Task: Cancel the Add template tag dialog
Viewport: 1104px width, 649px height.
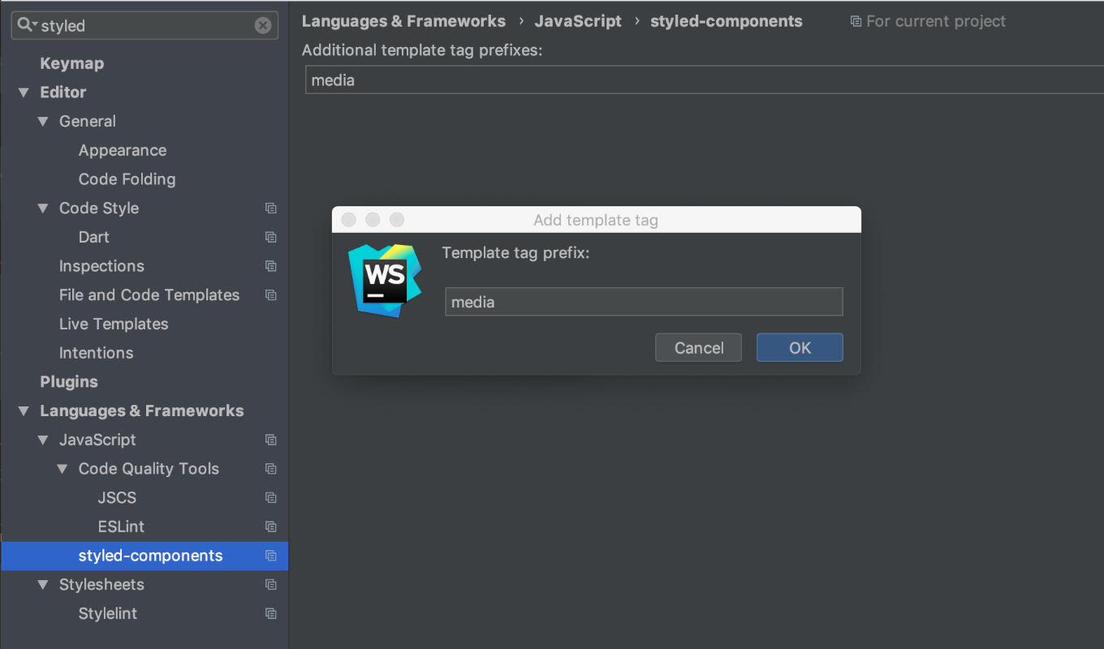Action: pyautogui.click(x=698, y=348)
